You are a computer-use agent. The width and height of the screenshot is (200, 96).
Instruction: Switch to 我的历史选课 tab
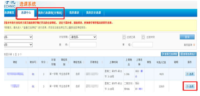(93, 13)
